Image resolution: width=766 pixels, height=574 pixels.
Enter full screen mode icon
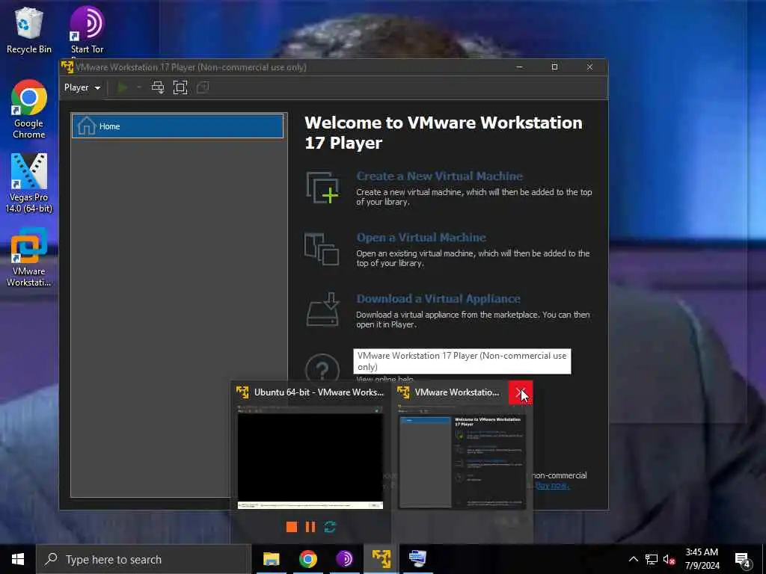[180, 87]
